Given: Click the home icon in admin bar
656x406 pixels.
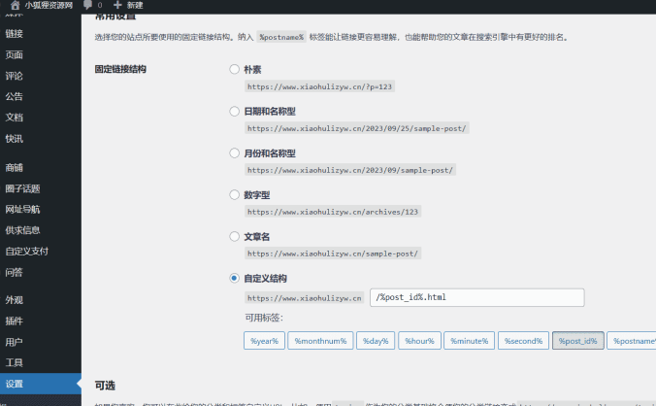Looking at the screenshot, I should pos(16,5).
